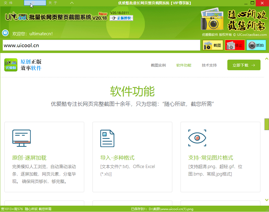Viewport: 269px width, 212px height.
Task: Click the monitor icon above 原创-逐屏加载
Action: coord(21,138)
